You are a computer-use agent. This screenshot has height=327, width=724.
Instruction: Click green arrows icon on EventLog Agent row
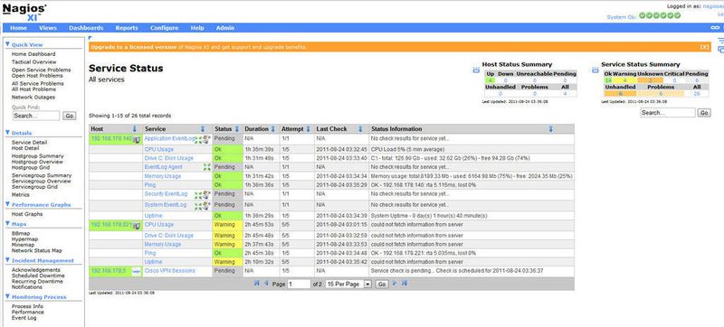[x=207, y=167]
